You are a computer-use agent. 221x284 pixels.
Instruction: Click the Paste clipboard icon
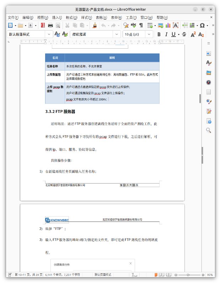pyautogui.click(x=82, y=25)
